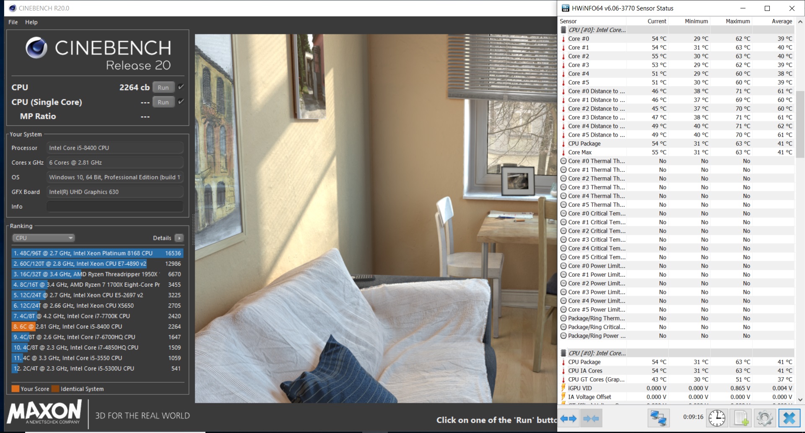
Task: Click the first CPU [#0] Intel Core chip icon
Action: click(x=563, y=30)
